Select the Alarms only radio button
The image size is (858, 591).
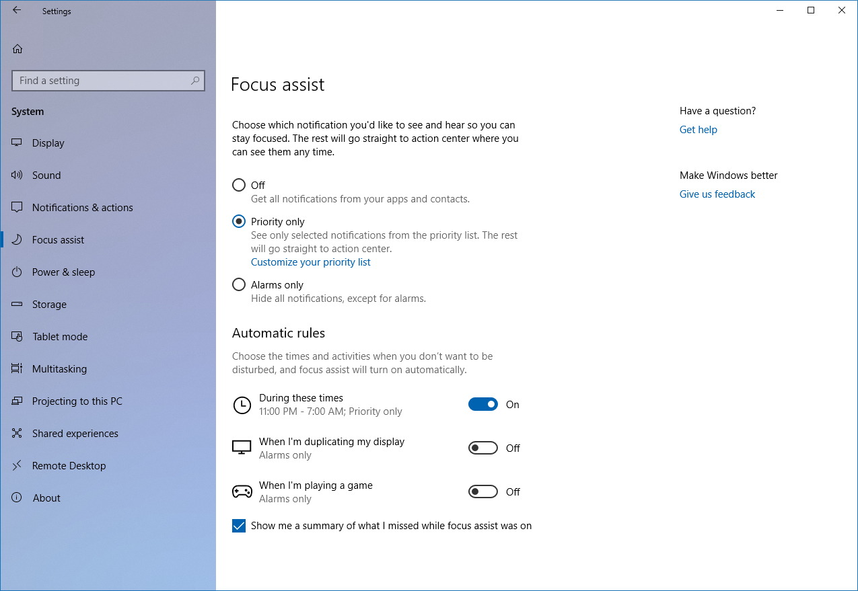tap(239, 284)
